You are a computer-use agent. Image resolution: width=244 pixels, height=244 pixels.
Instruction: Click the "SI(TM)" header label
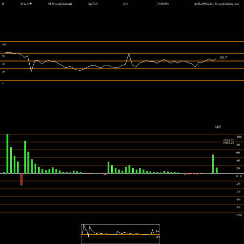click(93, 4)
